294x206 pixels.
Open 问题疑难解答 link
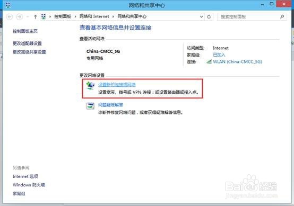click(x=110, y=105)
